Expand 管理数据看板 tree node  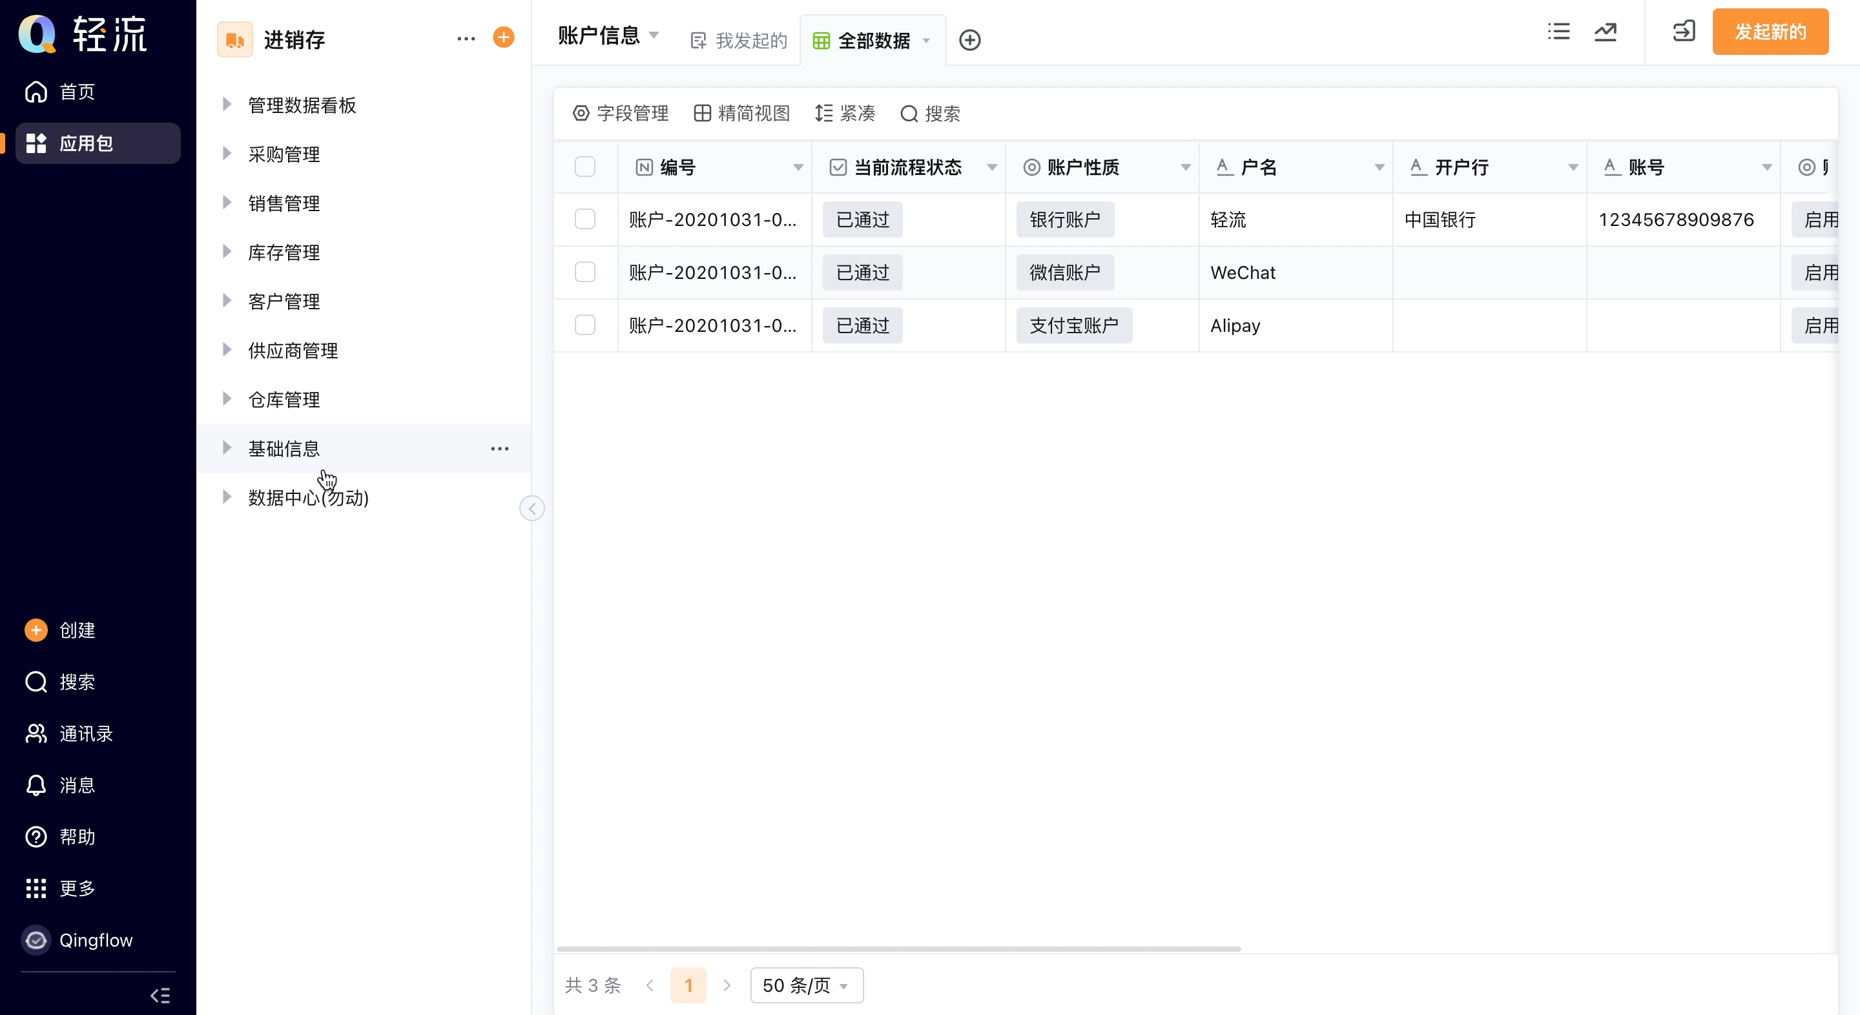tap(227, 105)
